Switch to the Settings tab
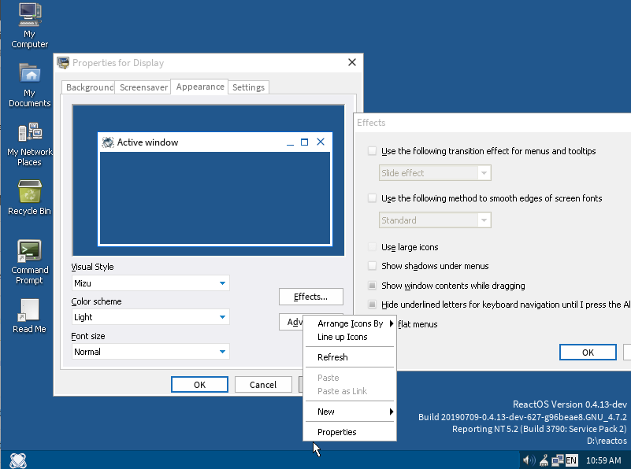The height and width of the screenshot is (469, 631). point(248,87)
